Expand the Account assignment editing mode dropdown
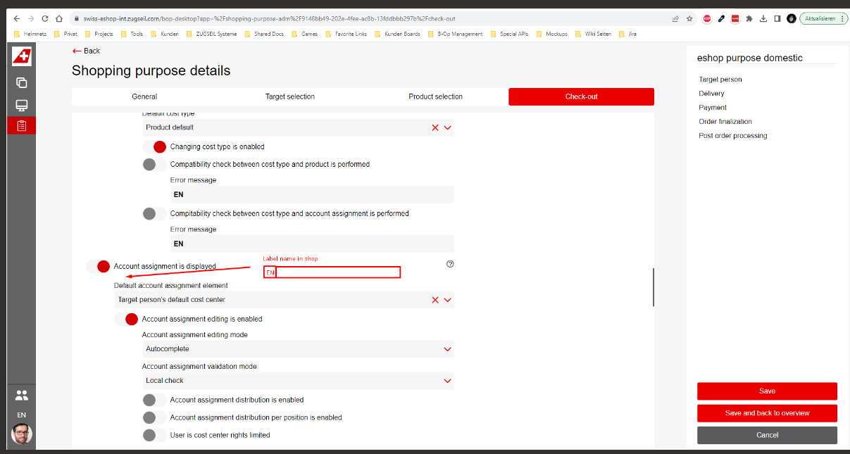850x454 pixels. pos(447,349)
